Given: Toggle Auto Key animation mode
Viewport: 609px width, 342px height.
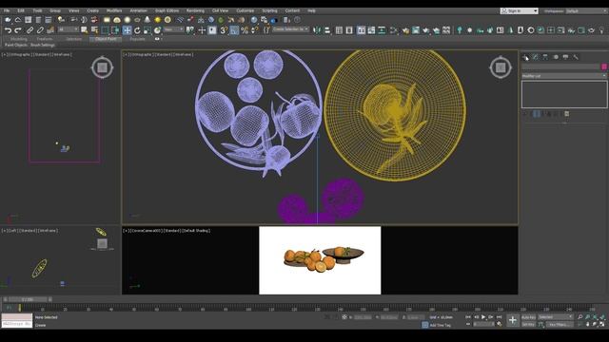Looking at the screenshot, I should point(528,317).
